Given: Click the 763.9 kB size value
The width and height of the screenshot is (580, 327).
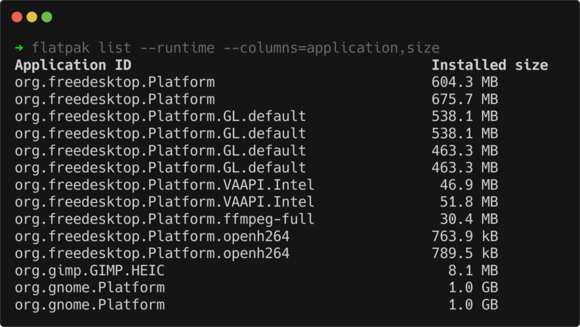Looking at the screenshot, I should point(464,236).
